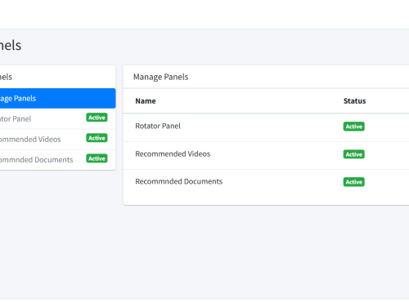Click Recommnded Documents name in the table
The width and height of the screenshot is (409, 302).
coord(179,181)
